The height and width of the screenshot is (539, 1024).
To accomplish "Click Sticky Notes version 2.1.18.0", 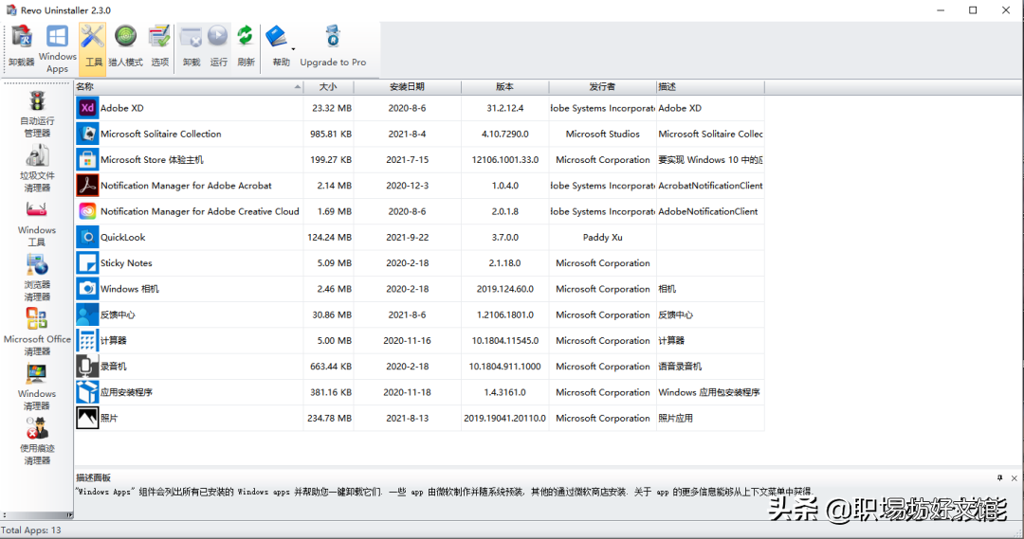I will (x=504, y=263).
